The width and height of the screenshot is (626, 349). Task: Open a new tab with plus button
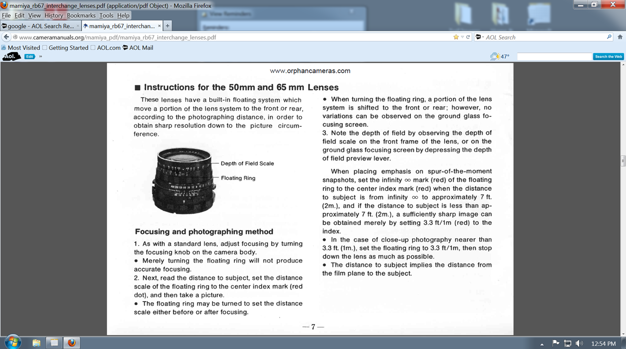[168, 26]
